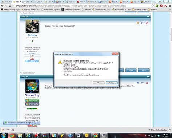Click the Kaspersky K extension icon
The image size is (172, 138).
point(165,6)
